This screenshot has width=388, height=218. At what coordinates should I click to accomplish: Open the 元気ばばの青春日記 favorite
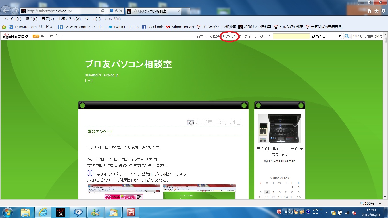pyautogui.click(x=323, y=27)
